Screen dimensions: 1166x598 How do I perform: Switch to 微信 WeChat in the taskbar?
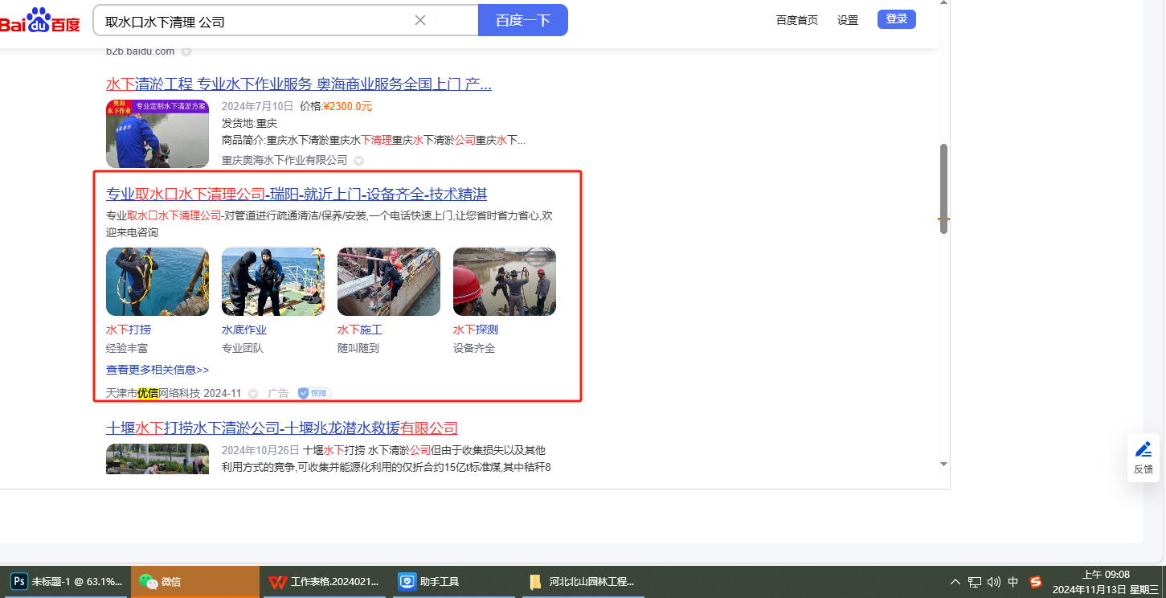point(195,581)
